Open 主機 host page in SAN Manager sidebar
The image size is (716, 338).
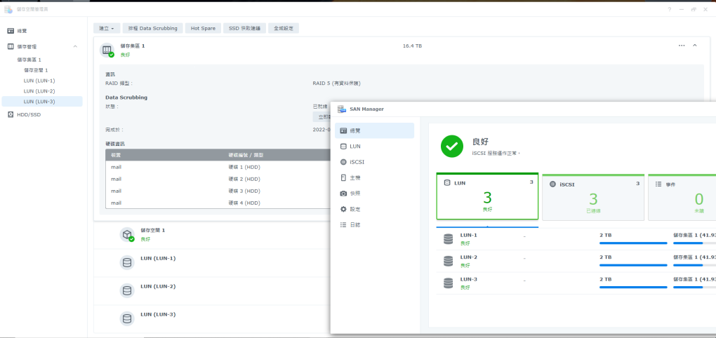tap(374, 178)
